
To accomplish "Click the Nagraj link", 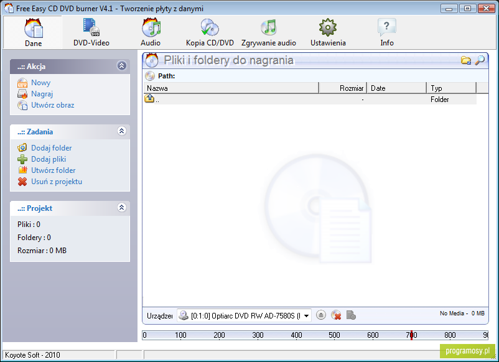I will [x=42, y=94].
